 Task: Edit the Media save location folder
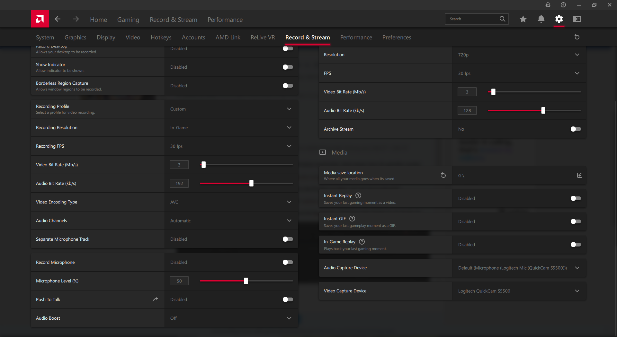[580, 175]
